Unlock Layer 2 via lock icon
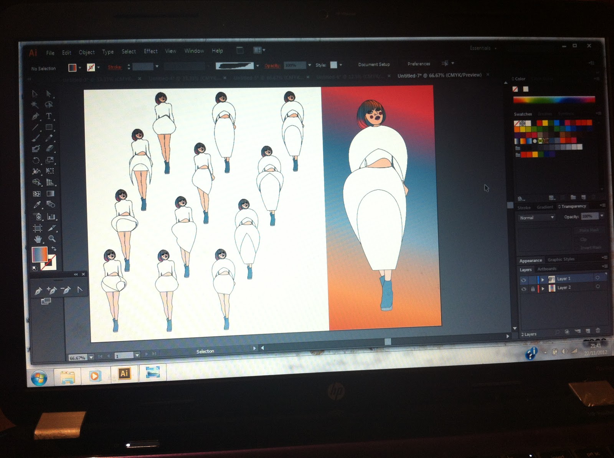Screen dimensions: 614x458 coord(533,289)
